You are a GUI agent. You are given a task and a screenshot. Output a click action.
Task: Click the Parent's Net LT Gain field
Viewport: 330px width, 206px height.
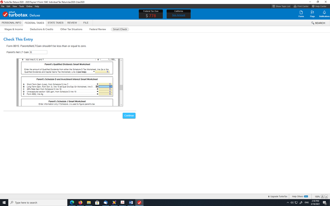pyautogui.click(x=38, y=52)
